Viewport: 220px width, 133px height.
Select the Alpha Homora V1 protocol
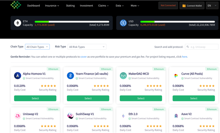[x=35, y=98]
